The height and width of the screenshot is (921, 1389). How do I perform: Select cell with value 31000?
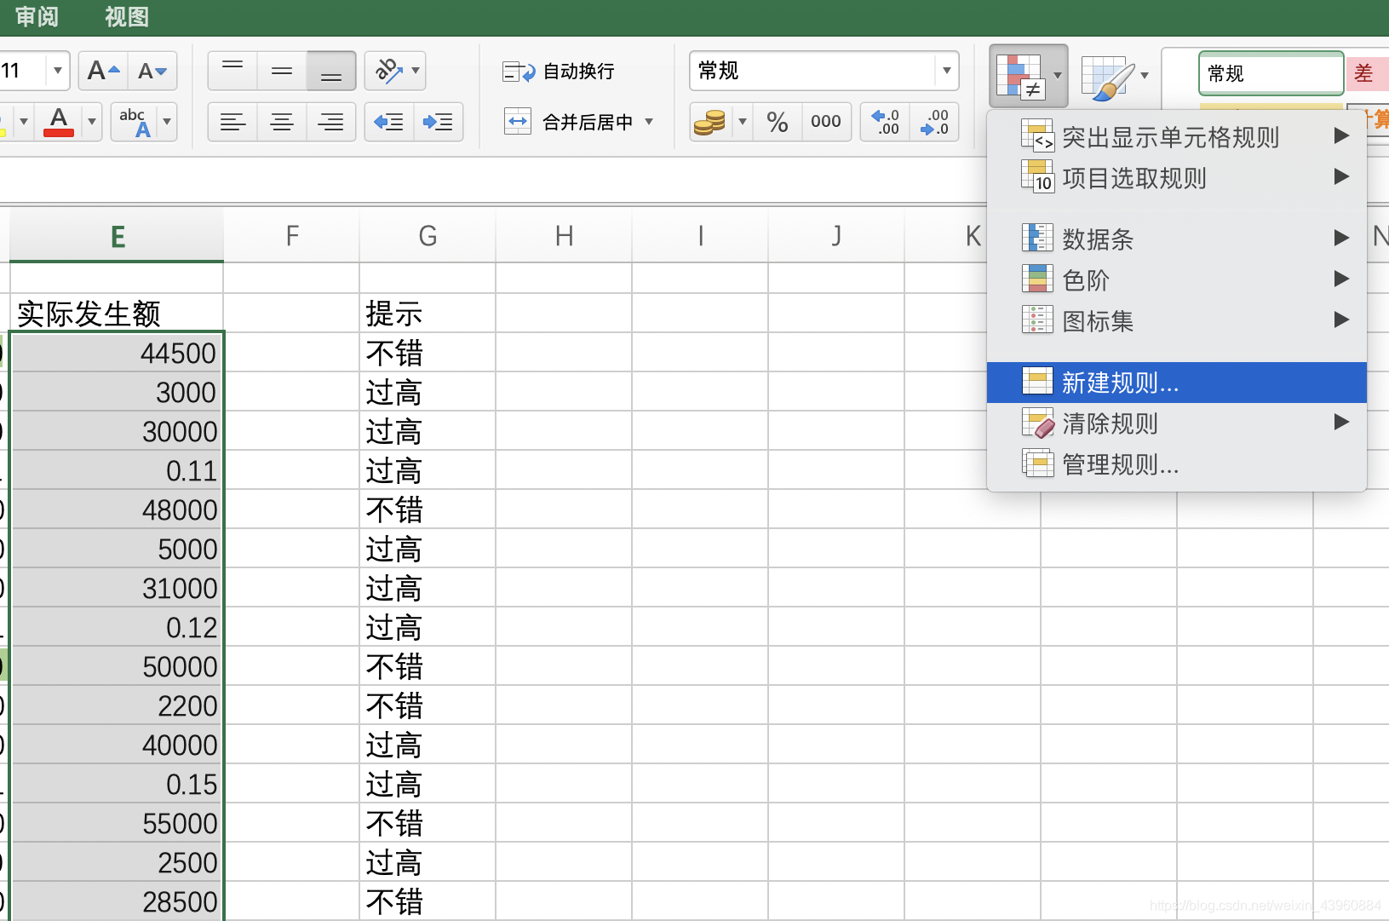pos(117,588)
